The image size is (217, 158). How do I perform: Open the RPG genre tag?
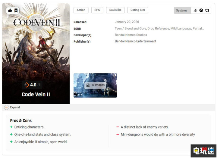(97, 10)
